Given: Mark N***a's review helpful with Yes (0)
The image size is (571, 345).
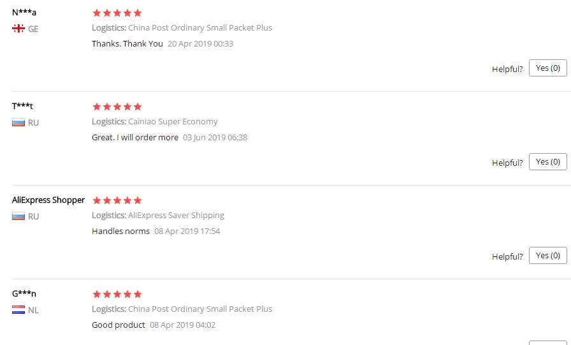Looking at the screenshot, I should 547,68.
